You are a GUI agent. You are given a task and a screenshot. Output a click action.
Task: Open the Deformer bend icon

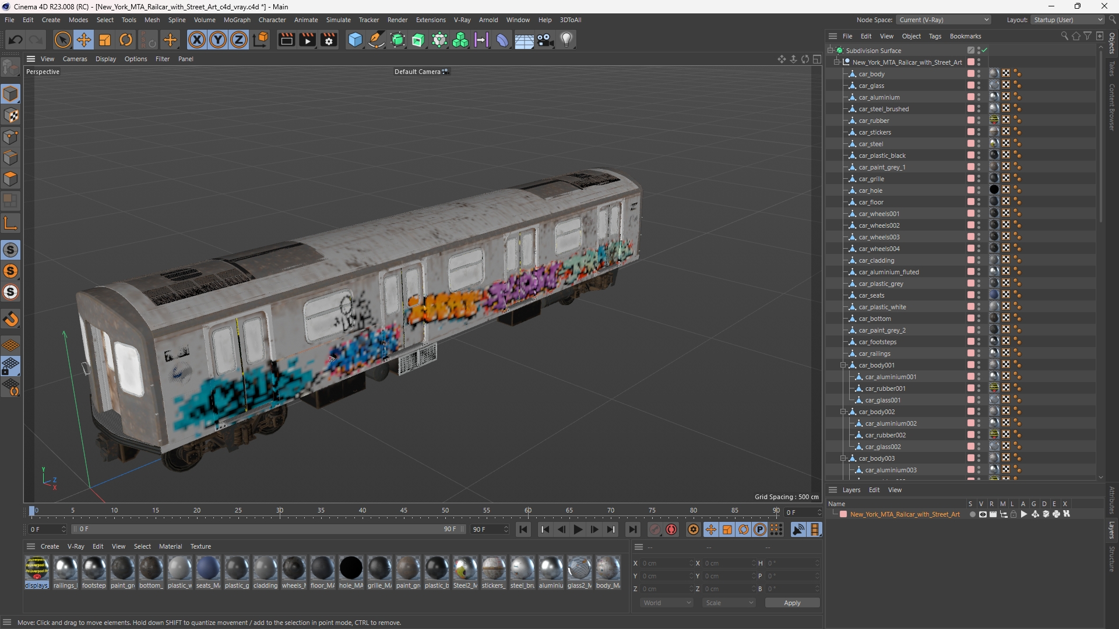[x=502, y=40]
